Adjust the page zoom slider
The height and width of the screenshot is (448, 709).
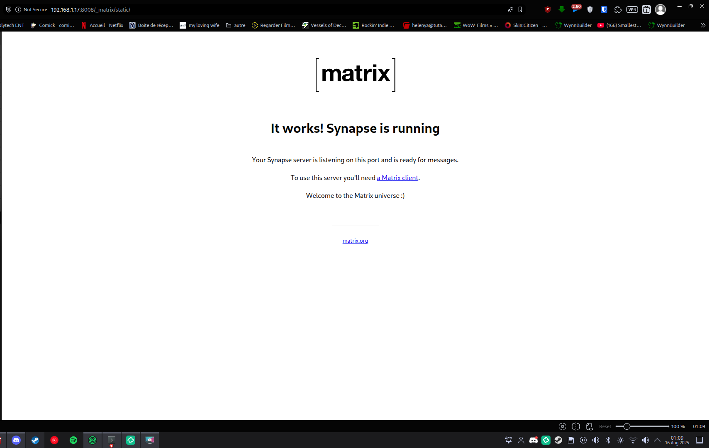[642, 426]
